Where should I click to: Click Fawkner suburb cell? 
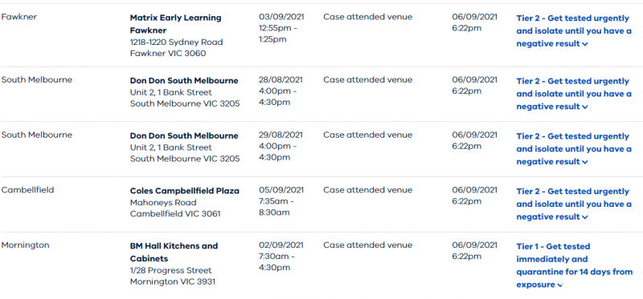(18, 17)
